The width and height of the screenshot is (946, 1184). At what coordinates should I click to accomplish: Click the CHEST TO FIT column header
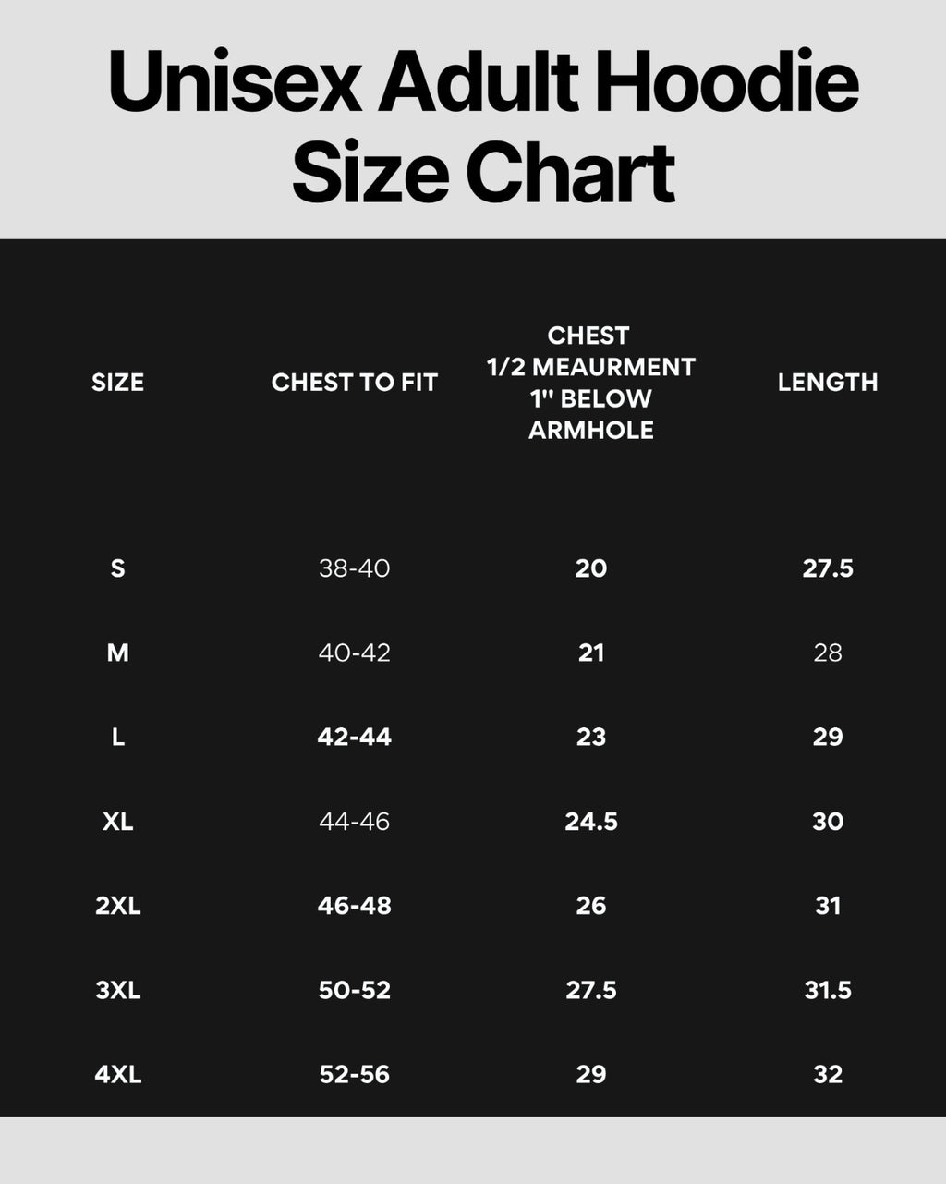point(355,383)
